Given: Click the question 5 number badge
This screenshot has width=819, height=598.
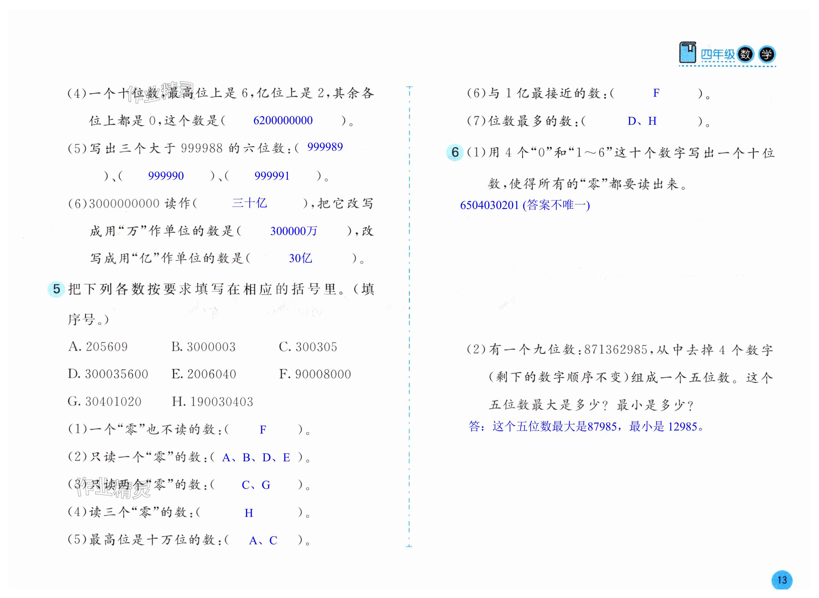Looking at the screenshot, I should [x=56, y=289].
